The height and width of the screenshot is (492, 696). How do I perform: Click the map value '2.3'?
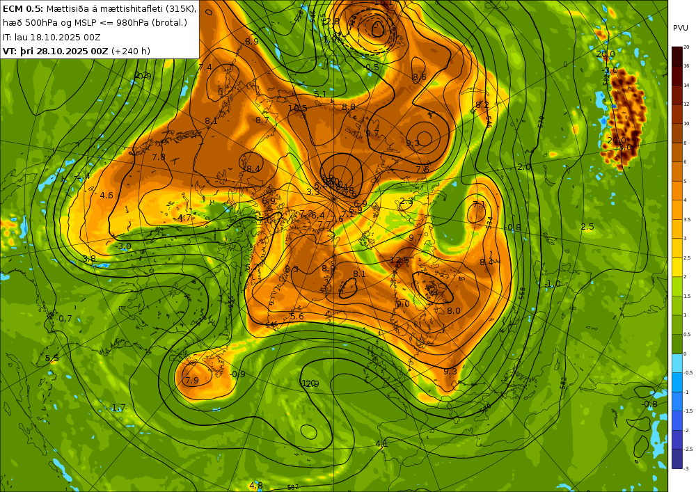point(406,202)
